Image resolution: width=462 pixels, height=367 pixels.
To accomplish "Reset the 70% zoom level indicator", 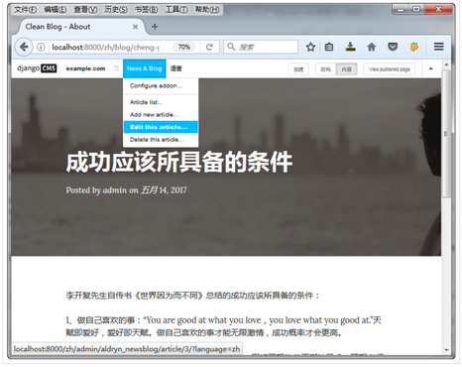I will [184, 47].
